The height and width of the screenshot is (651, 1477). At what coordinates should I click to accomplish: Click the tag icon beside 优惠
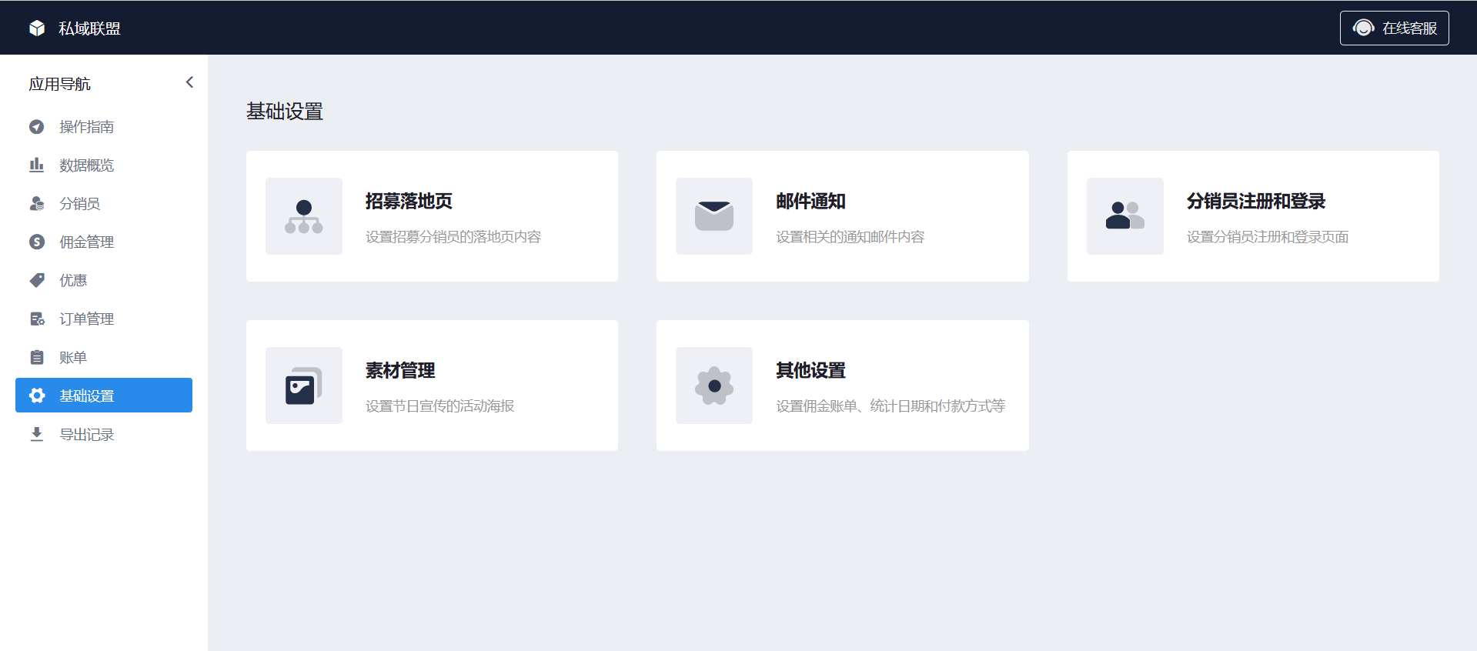[36, 280]
